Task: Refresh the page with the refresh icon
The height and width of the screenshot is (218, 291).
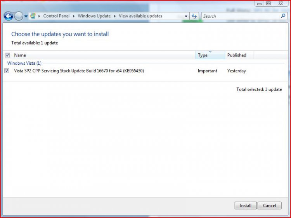Action: click(194, 16)
